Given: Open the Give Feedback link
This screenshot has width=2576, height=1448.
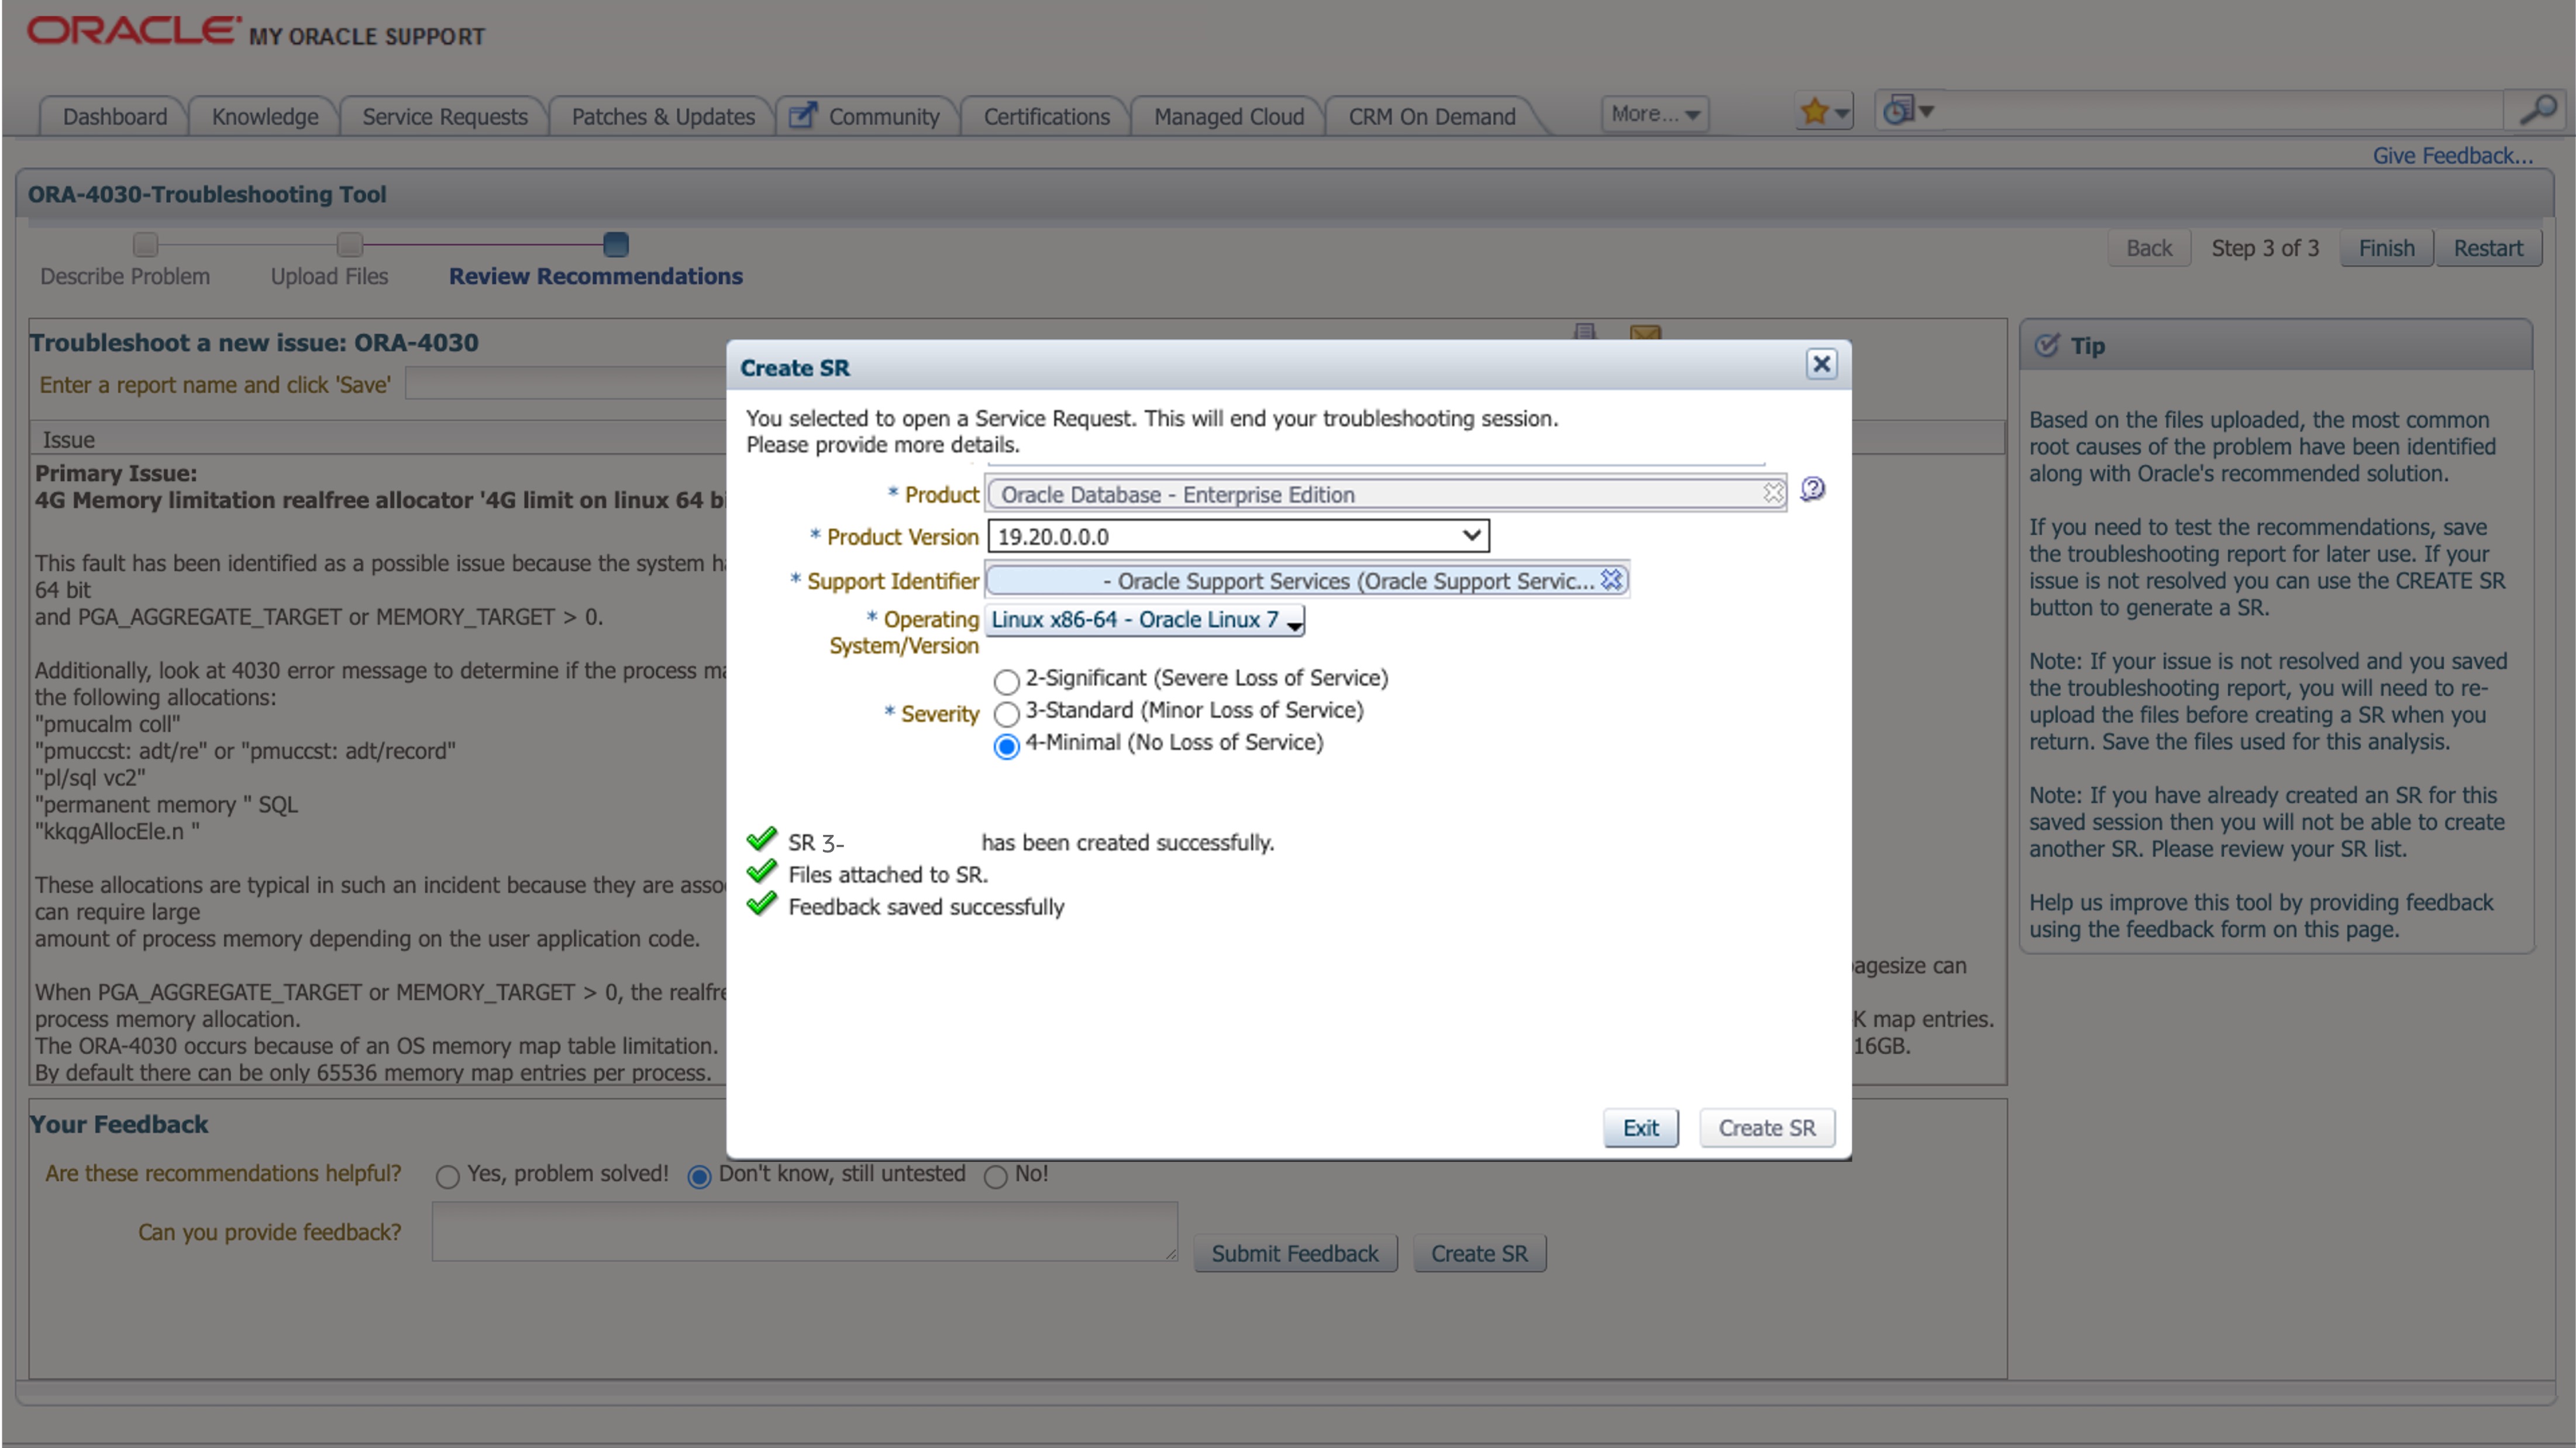Looking at the screenshot, I should tap(2452, 155).
